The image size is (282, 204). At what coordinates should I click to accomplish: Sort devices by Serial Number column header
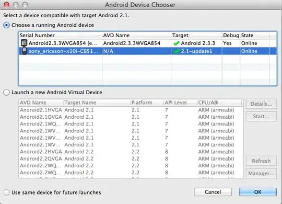coord(60,36)
